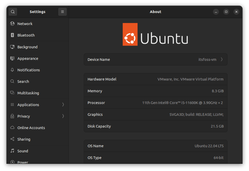This screenshot has width=249, height=171.
Task: Select Search in the sidebar
Action: coord(23,82)
